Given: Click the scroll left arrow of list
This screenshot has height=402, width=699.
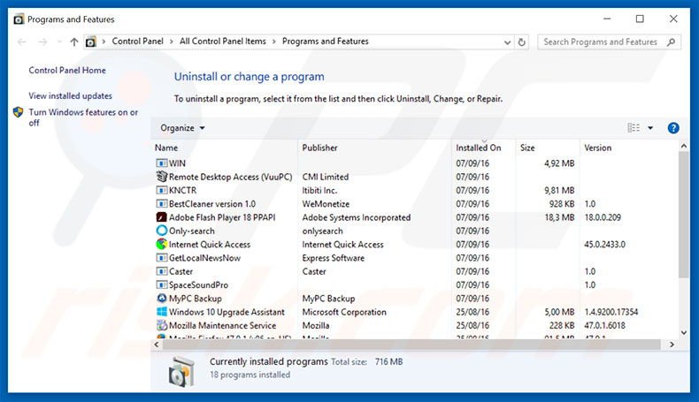Looking at the screenshot, I should (x=157, y=345).
